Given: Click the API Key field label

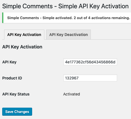Looking at the screenshot, I should tap(9, 62).
